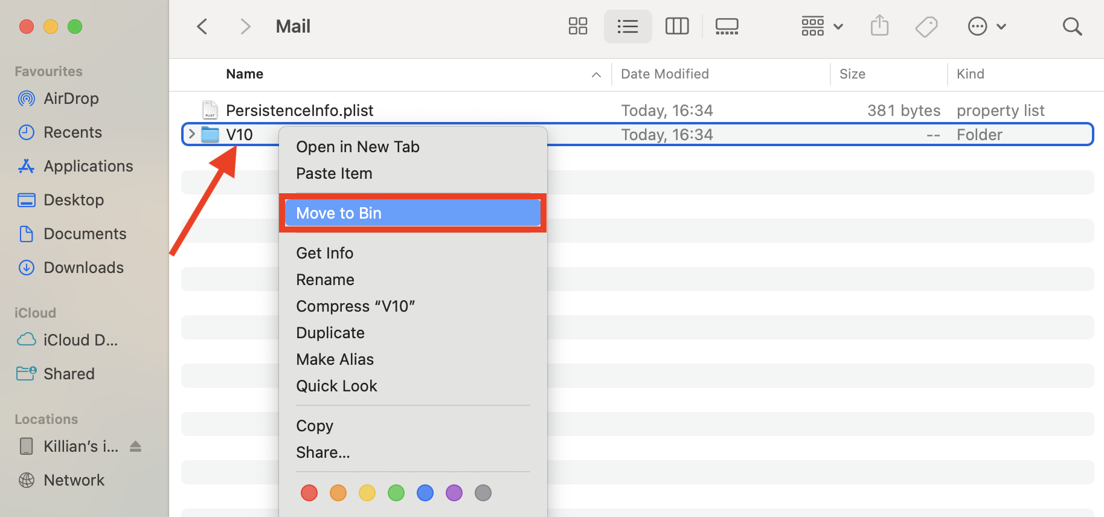Apply the red tag color

309,493
